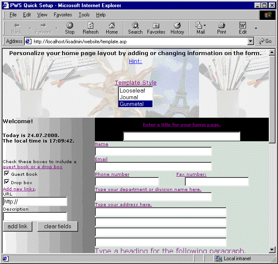Screen dimensions: 278x264
Task: Click the Email input field
Action: [x=153, y=166]
